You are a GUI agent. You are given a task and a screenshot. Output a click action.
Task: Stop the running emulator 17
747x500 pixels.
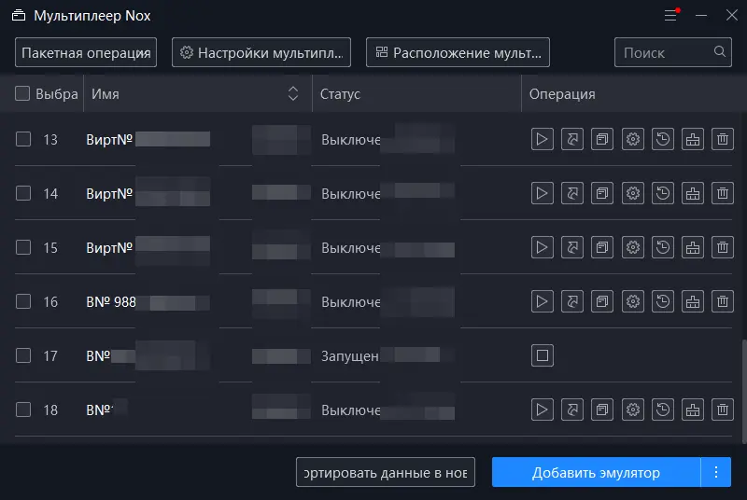coord(543,355)
